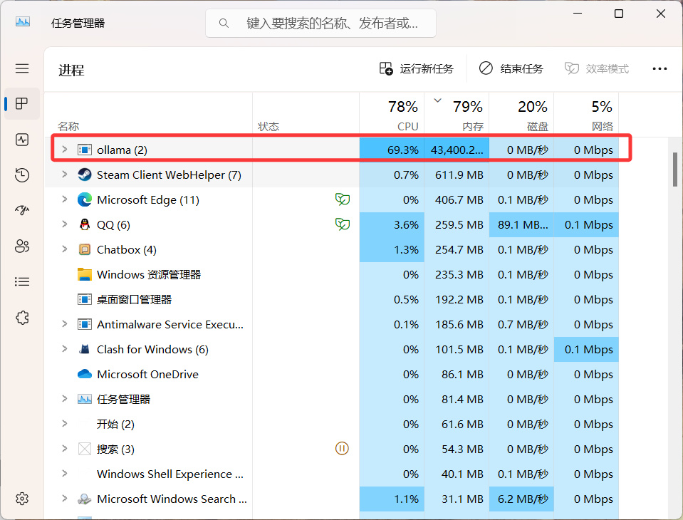
Task: Click the efficiency leaf on QQ row
Action: (x=343, y=224)
